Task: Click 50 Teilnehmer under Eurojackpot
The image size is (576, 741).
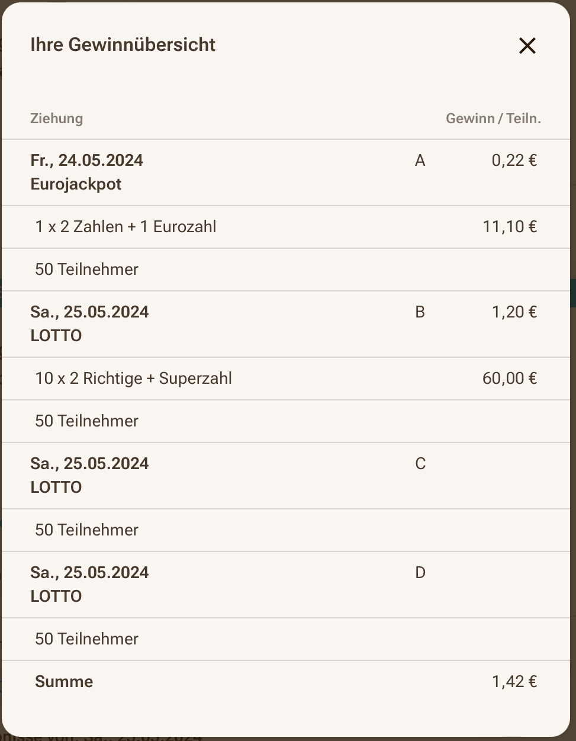Action: [x=86, y=270]
